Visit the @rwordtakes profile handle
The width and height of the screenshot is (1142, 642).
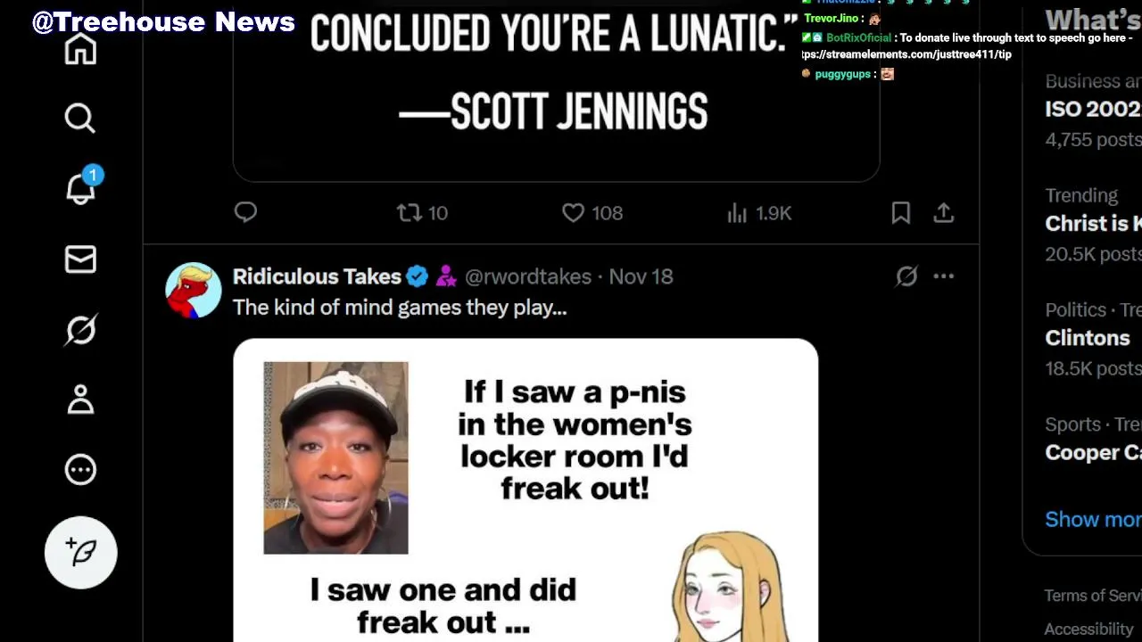[528, 276]
